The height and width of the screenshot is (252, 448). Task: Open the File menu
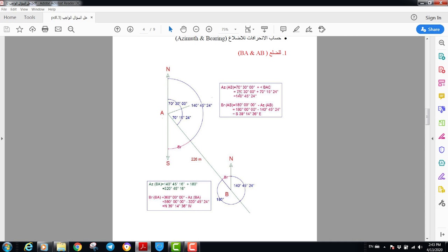(x=4, y=9)
